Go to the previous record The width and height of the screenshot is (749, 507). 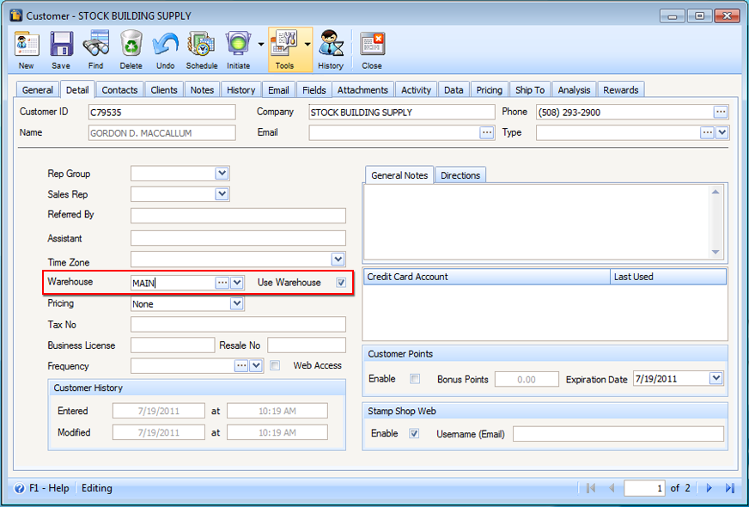pyautogui.click(x=612, y=488)
